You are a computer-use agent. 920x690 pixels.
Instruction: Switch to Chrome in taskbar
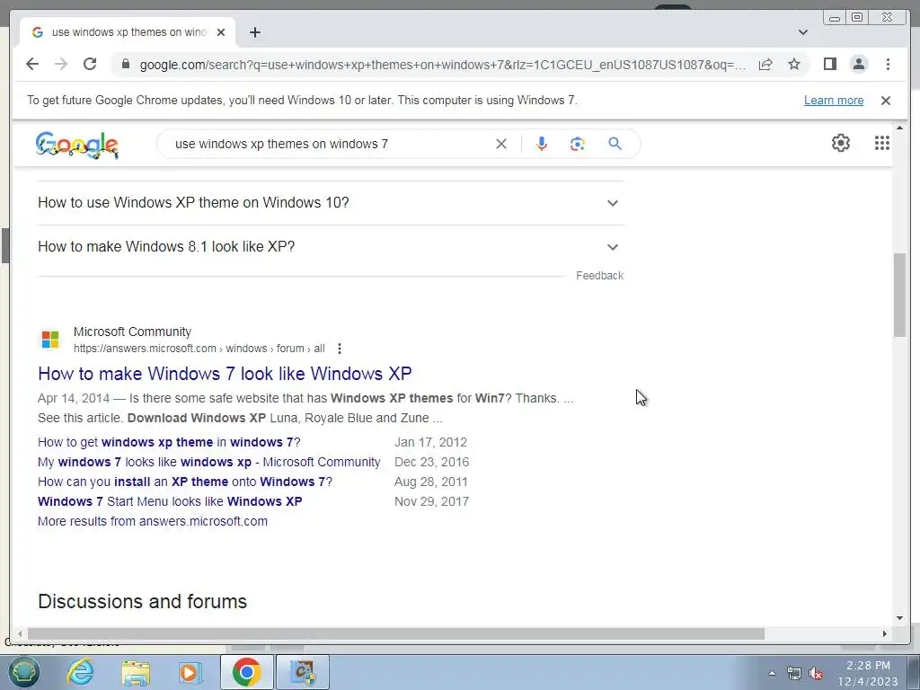tap(246, 672)
